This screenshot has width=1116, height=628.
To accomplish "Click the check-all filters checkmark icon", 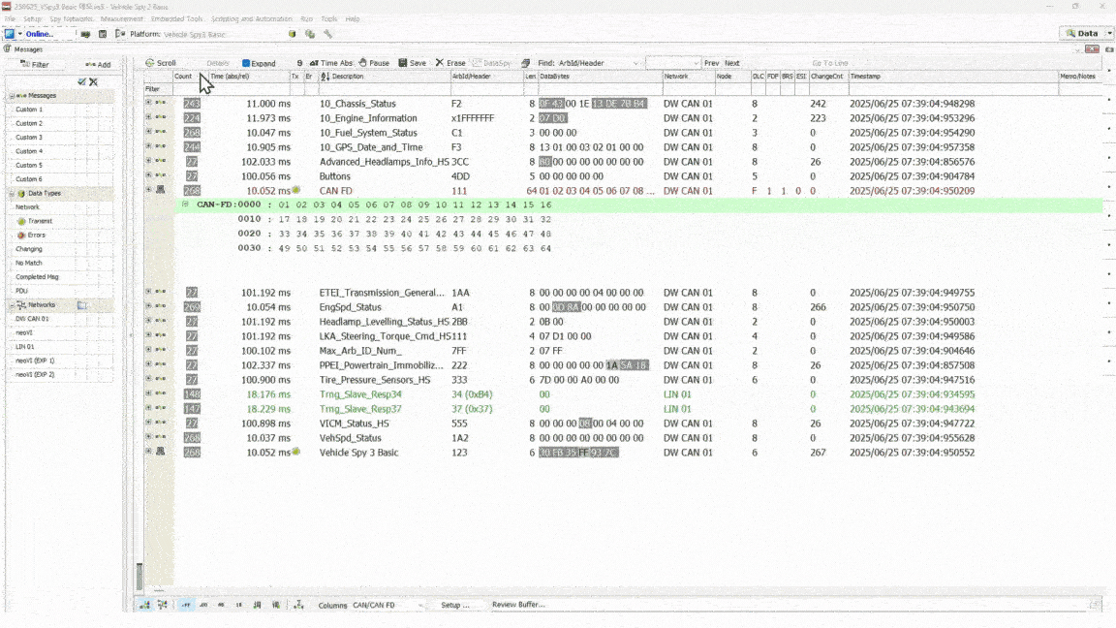I will coord(82,81).
